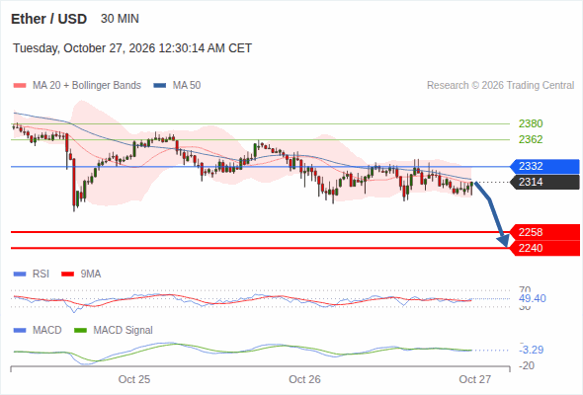Click the MACD value -3.29
Image resolution: width=583 pixels, height=395 pixels.
(532, 350)
